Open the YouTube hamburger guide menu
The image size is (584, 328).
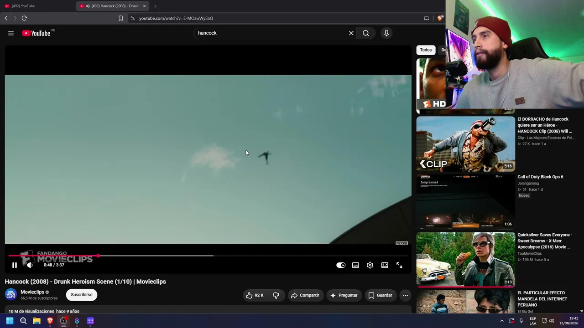[11, 33]
